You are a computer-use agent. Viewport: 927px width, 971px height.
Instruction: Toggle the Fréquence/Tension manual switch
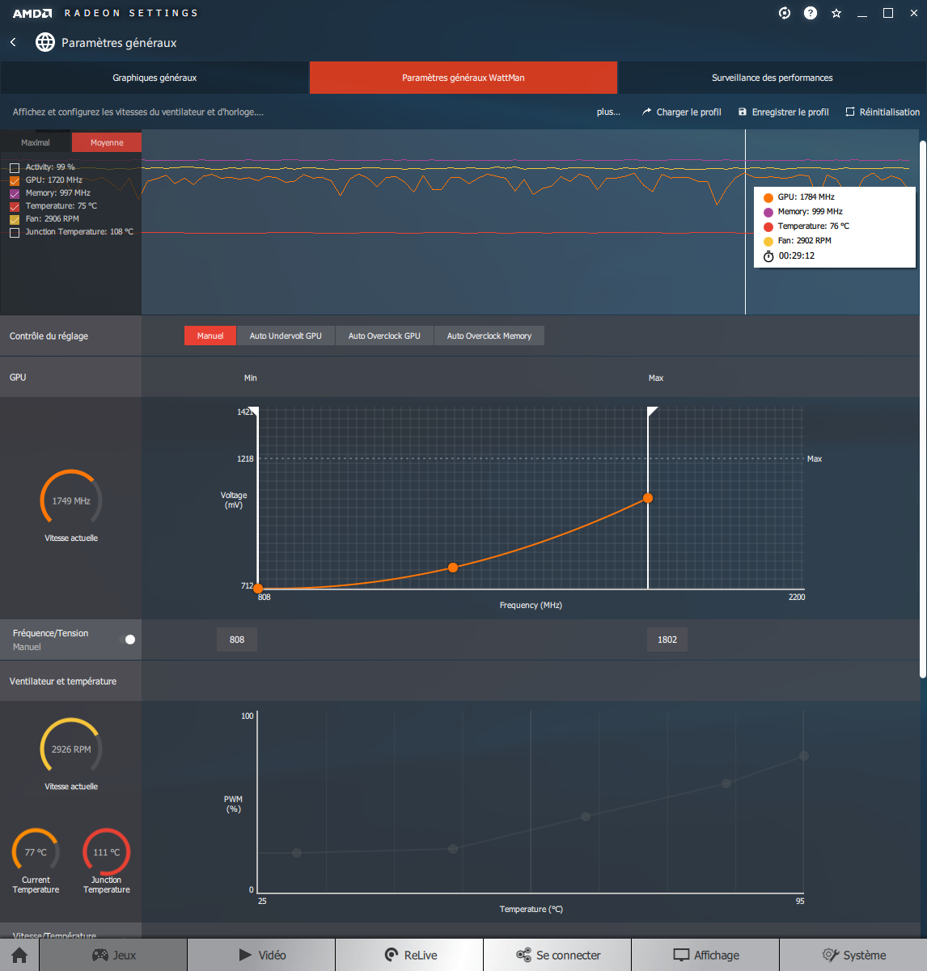point(127,640)
